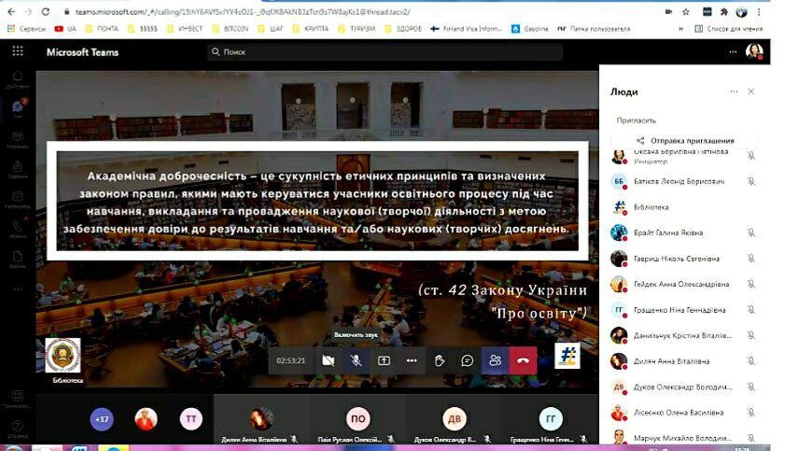Open the ПОЧТА bookmarks folder
Viewport: 785px width, 451px height.
click(102, 29)
